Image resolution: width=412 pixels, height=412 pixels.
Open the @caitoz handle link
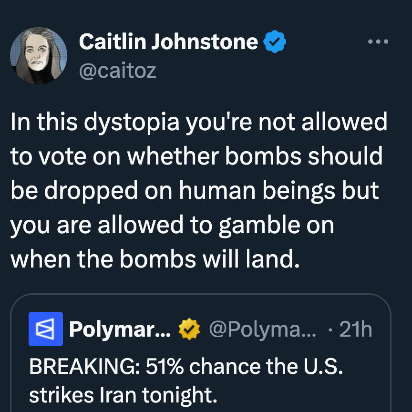[117, 71]
